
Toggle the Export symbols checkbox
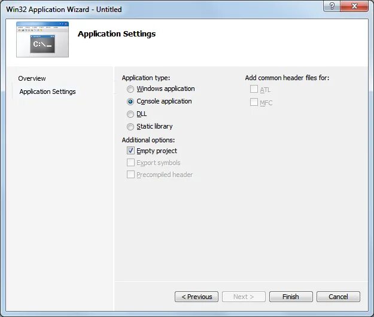[130, 163]
